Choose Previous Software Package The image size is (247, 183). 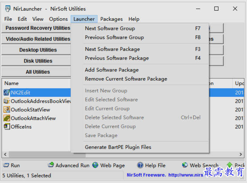[x=140, y=58]
